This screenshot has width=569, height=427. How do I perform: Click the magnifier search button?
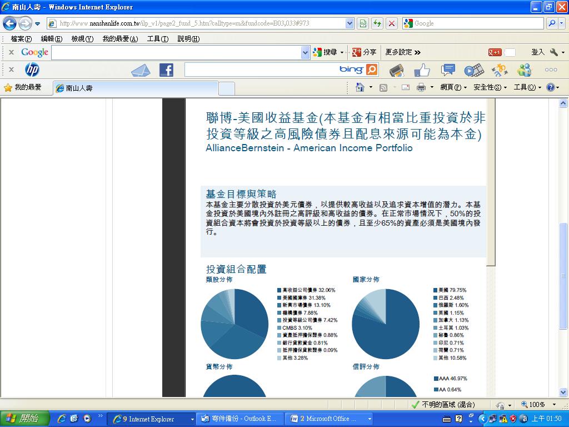coord(552,23)
